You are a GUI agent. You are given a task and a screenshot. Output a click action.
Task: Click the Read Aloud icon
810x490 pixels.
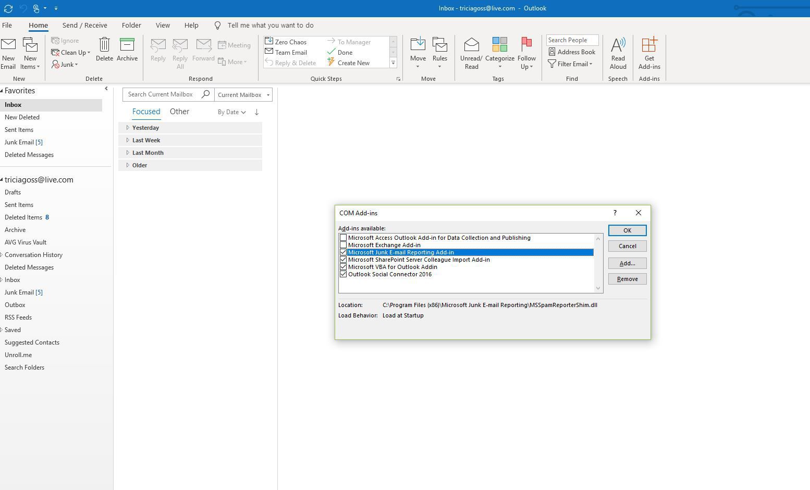coord(618,45)
